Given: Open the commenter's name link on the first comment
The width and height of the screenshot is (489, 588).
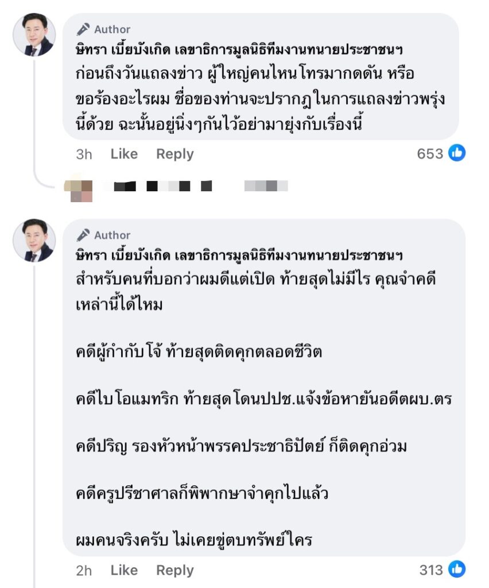Looking at the screenshot, I should pos(243,49).
